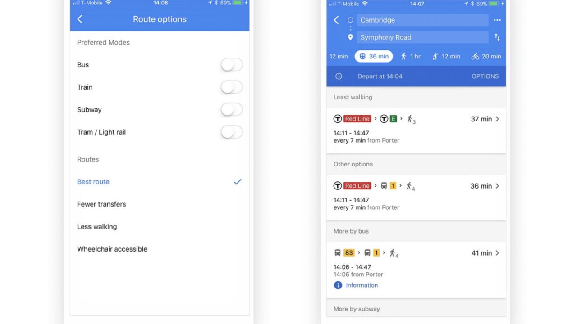577x324 pixels.
Task: Enable the Bus preferred mode switch
Action: coord(232,65)
